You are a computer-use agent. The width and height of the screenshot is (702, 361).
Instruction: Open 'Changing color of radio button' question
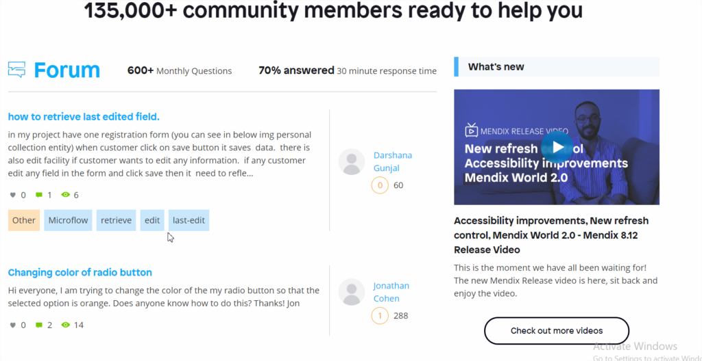[80, 273]
